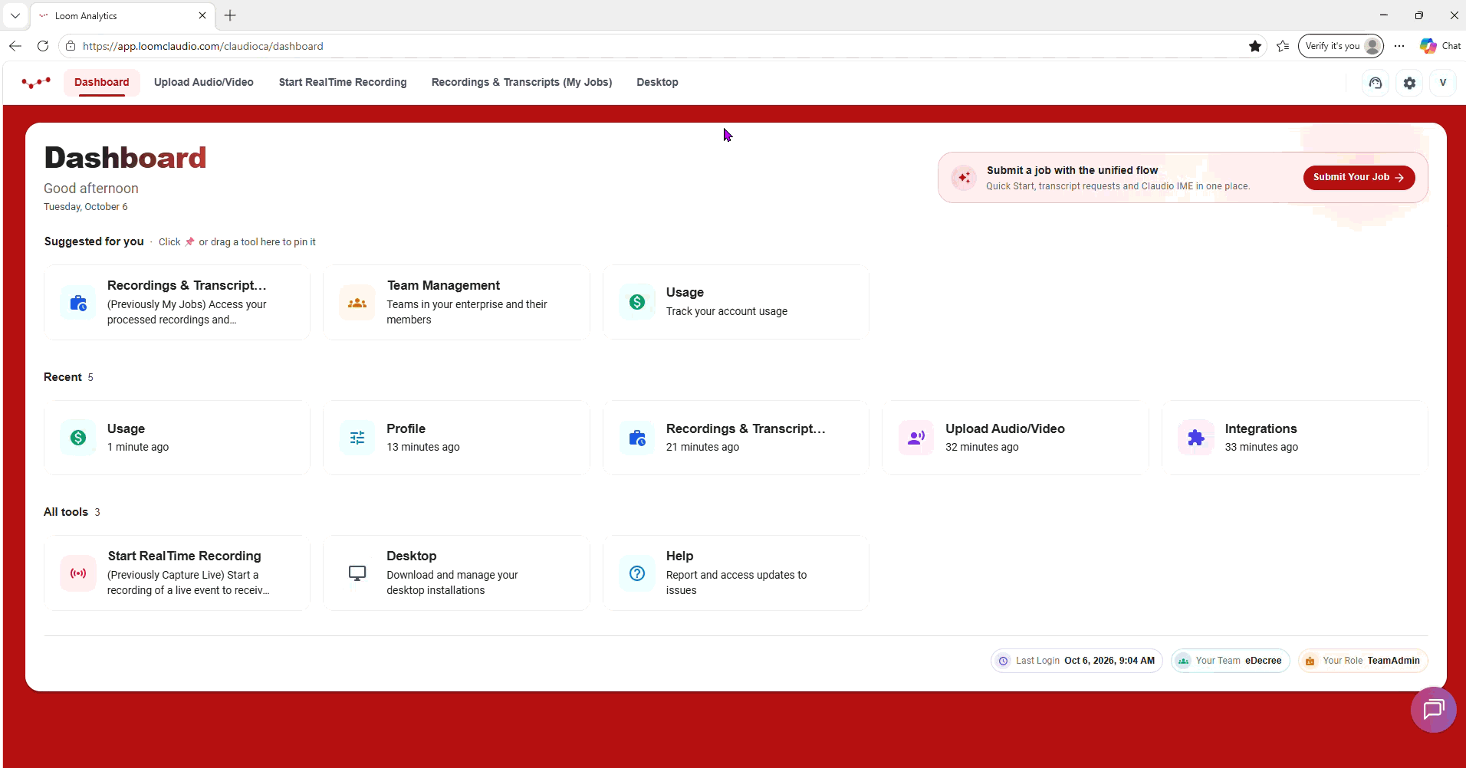Select the Desktop navigation tab
Image resolution: width=1466 pixels, height=768 pixels.
[657, 82]
